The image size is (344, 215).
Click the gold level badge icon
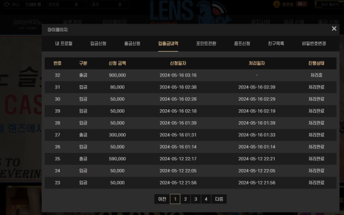(x=276, y=4)
